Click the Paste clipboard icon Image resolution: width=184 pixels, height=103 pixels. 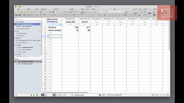coord(41,15)
